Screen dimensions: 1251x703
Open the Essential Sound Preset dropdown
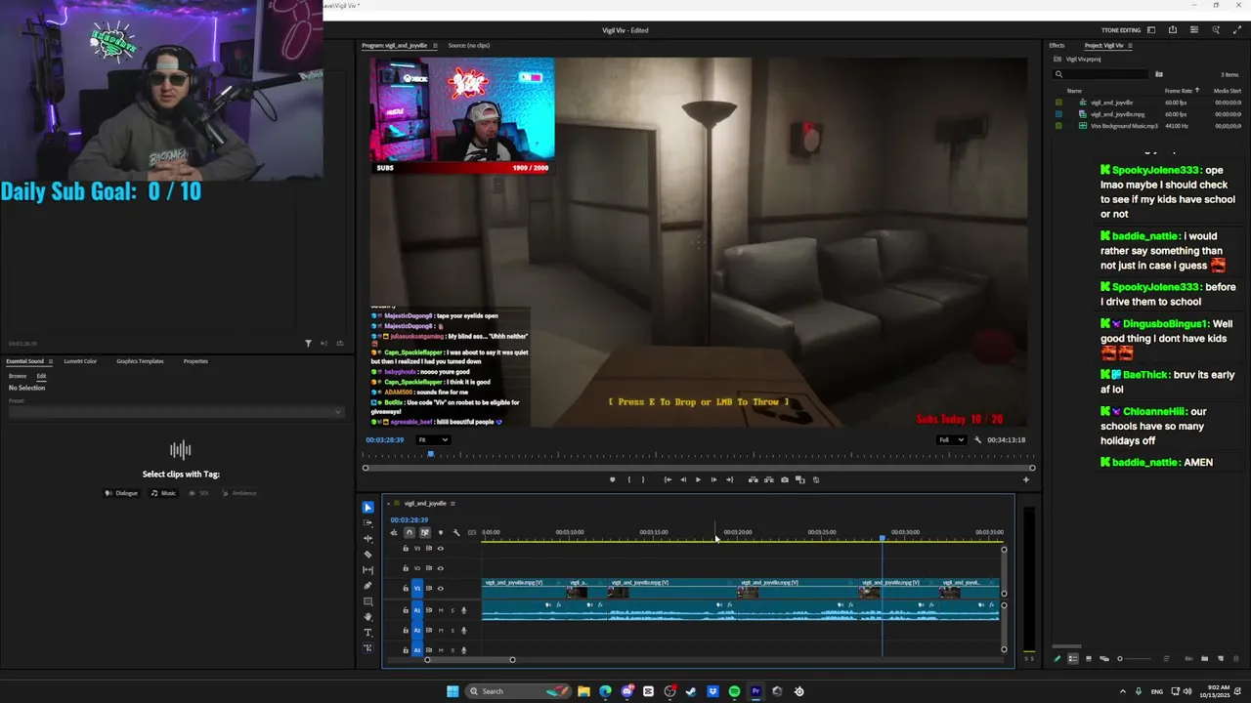click(x=176, y=412)
